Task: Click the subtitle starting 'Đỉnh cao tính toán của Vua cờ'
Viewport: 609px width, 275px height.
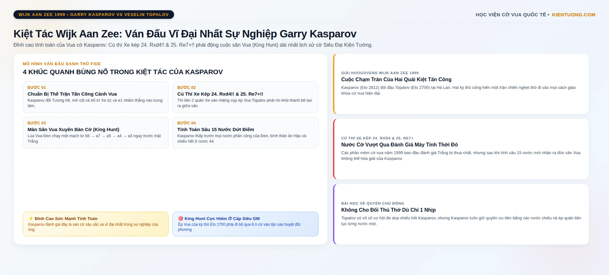Action: click(x=193, y=45)
